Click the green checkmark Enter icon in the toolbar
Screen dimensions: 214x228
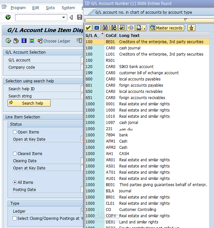coord(8,17)
